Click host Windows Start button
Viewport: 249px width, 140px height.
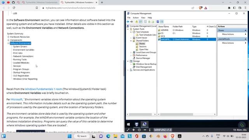tap(70, 136)
